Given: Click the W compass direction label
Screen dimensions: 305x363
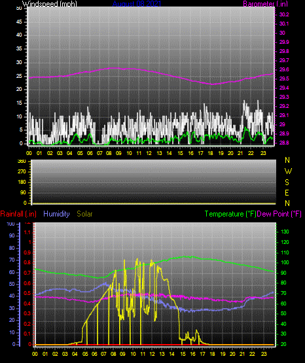Looking at the screenshot, I should point(288,171).
